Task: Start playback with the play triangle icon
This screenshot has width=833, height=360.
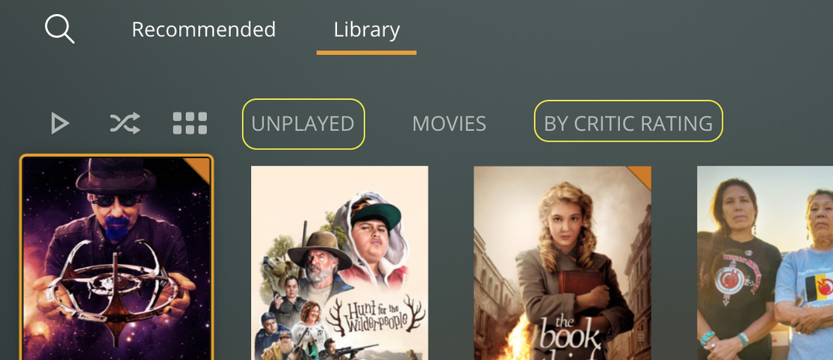Action: (60, 123)
